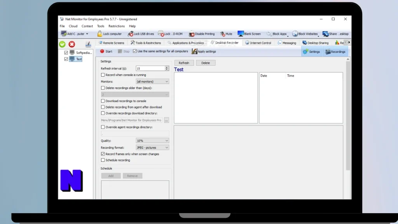The width and height of the screenshot is (398, 224).
Task: Open the Context menu
Action: [87, 26]
